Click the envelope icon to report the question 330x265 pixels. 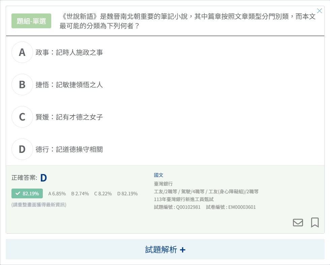pyautogui.click(x=298, y=223)
